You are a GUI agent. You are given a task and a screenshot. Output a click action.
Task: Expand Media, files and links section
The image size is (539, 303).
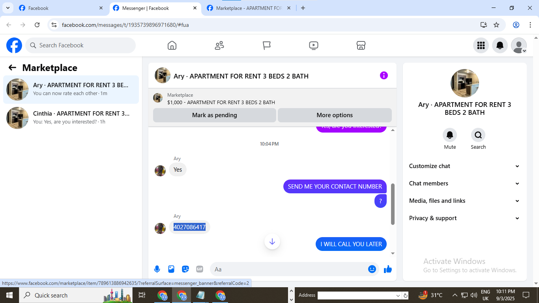pyautogui.click(x=464, y=201)
